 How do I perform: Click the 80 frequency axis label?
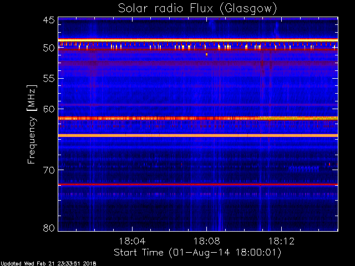pyautogui.click(x=49, y=228)
